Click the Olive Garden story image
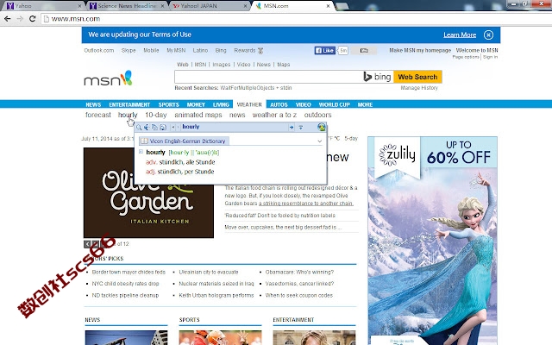 [148, 192]
